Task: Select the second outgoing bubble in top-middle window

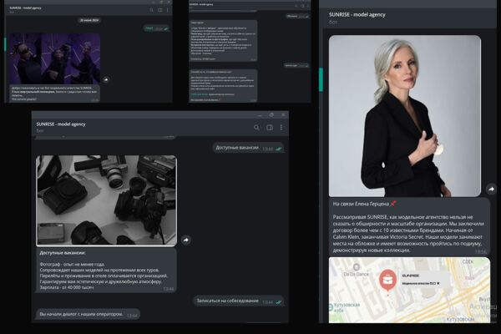Action: point(296,65)
